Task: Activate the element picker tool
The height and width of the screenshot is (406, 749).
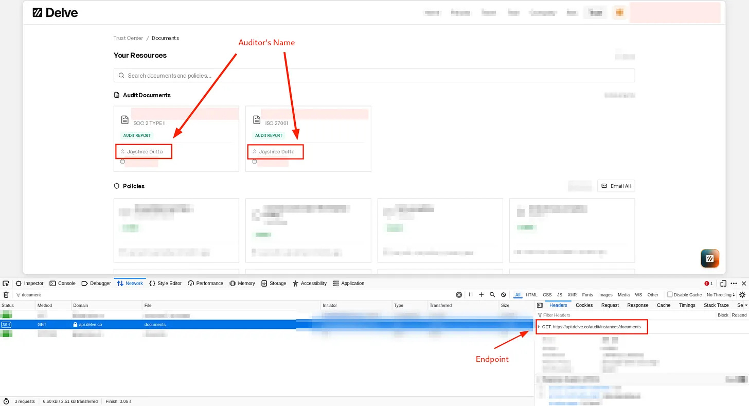Action: coord(6,284)
